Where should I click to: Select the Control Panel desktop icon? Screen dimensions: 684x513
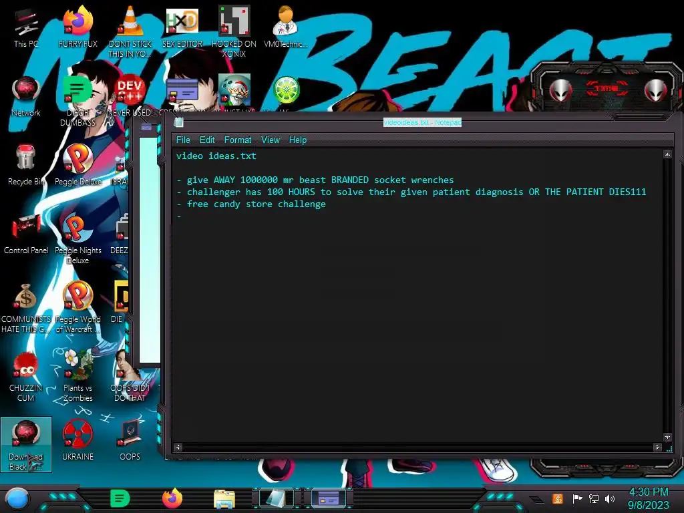[26, 234]
